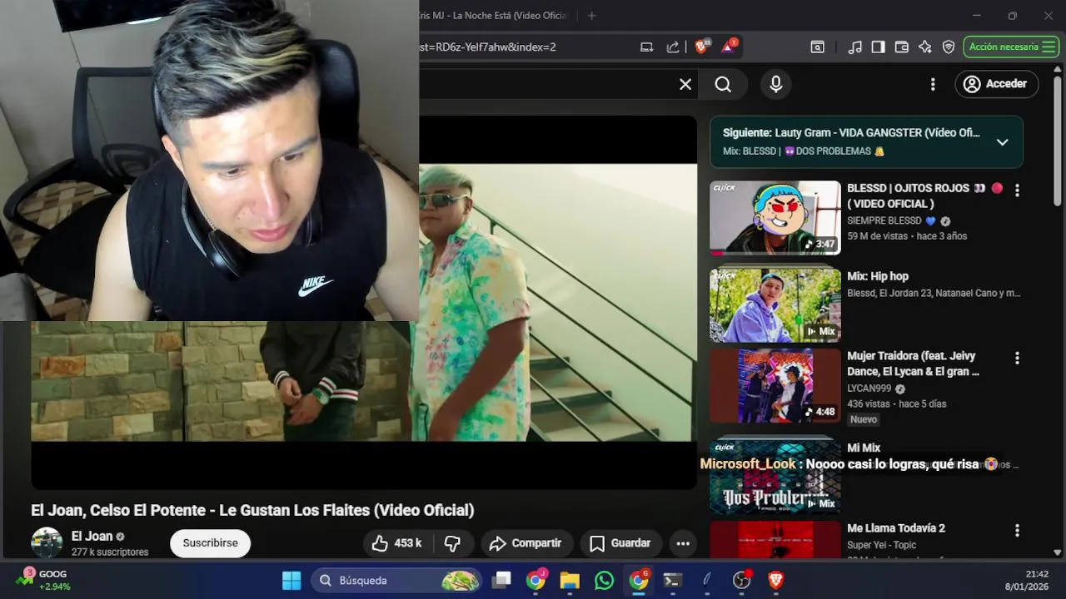Open OBS Studio from the taskbar
Viewport: 1066px width, 599px height.
click(741, 581)
